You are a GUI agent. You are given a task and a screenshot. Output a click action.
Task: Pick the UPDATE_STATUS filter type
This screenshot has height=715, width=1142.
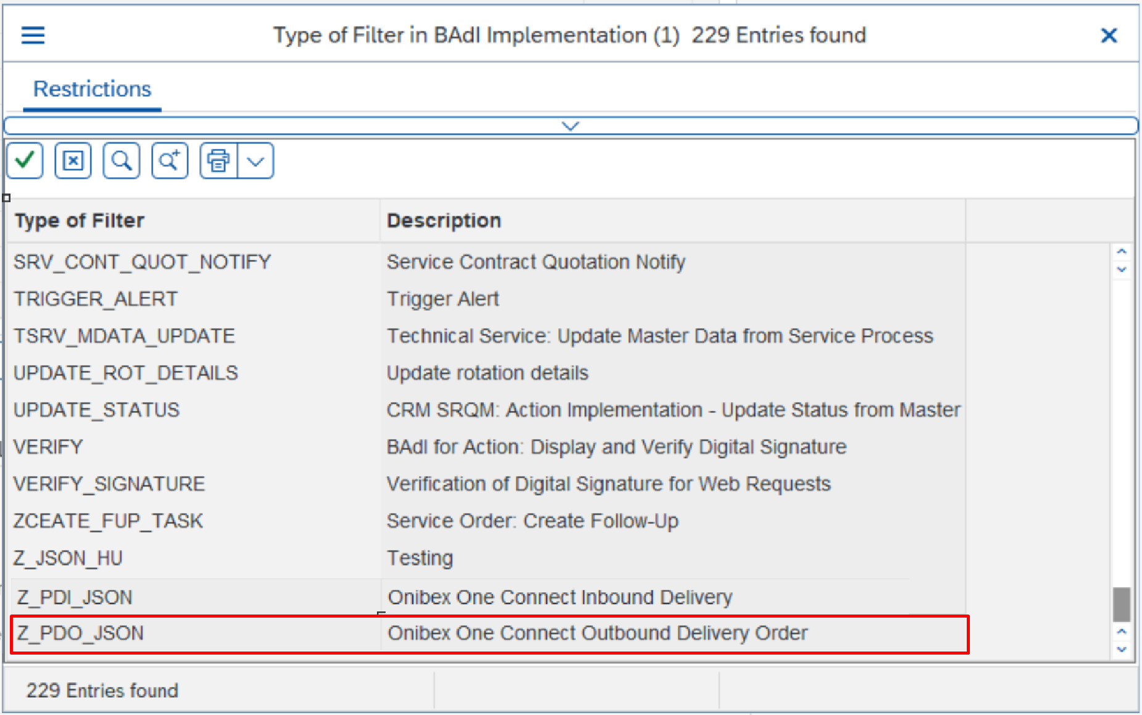point(97,410)
